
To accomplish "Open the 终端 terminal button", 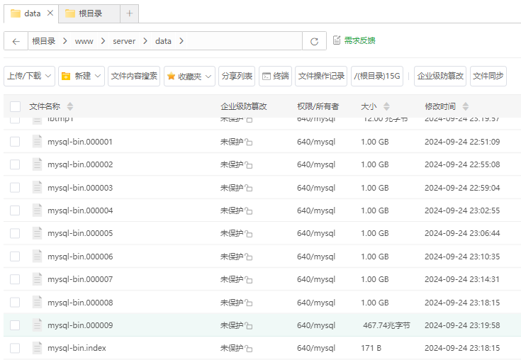I will 275,76.
